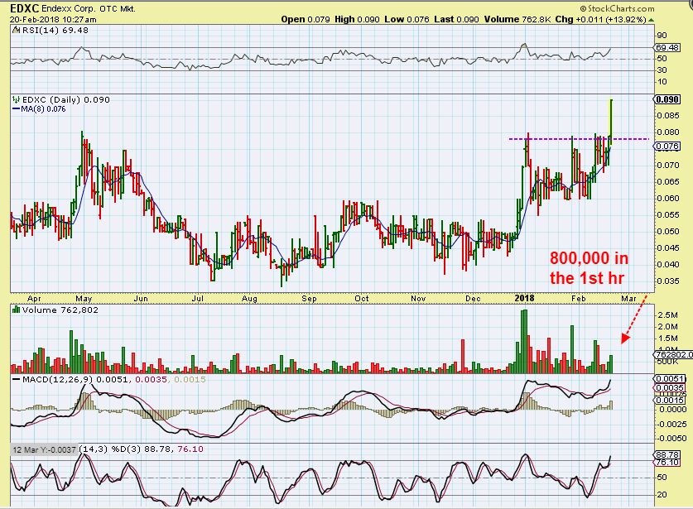Click the 0.0051 MACD value axis label
The height and width of the screenshot is (509, 693).
(x=667, y=378)
